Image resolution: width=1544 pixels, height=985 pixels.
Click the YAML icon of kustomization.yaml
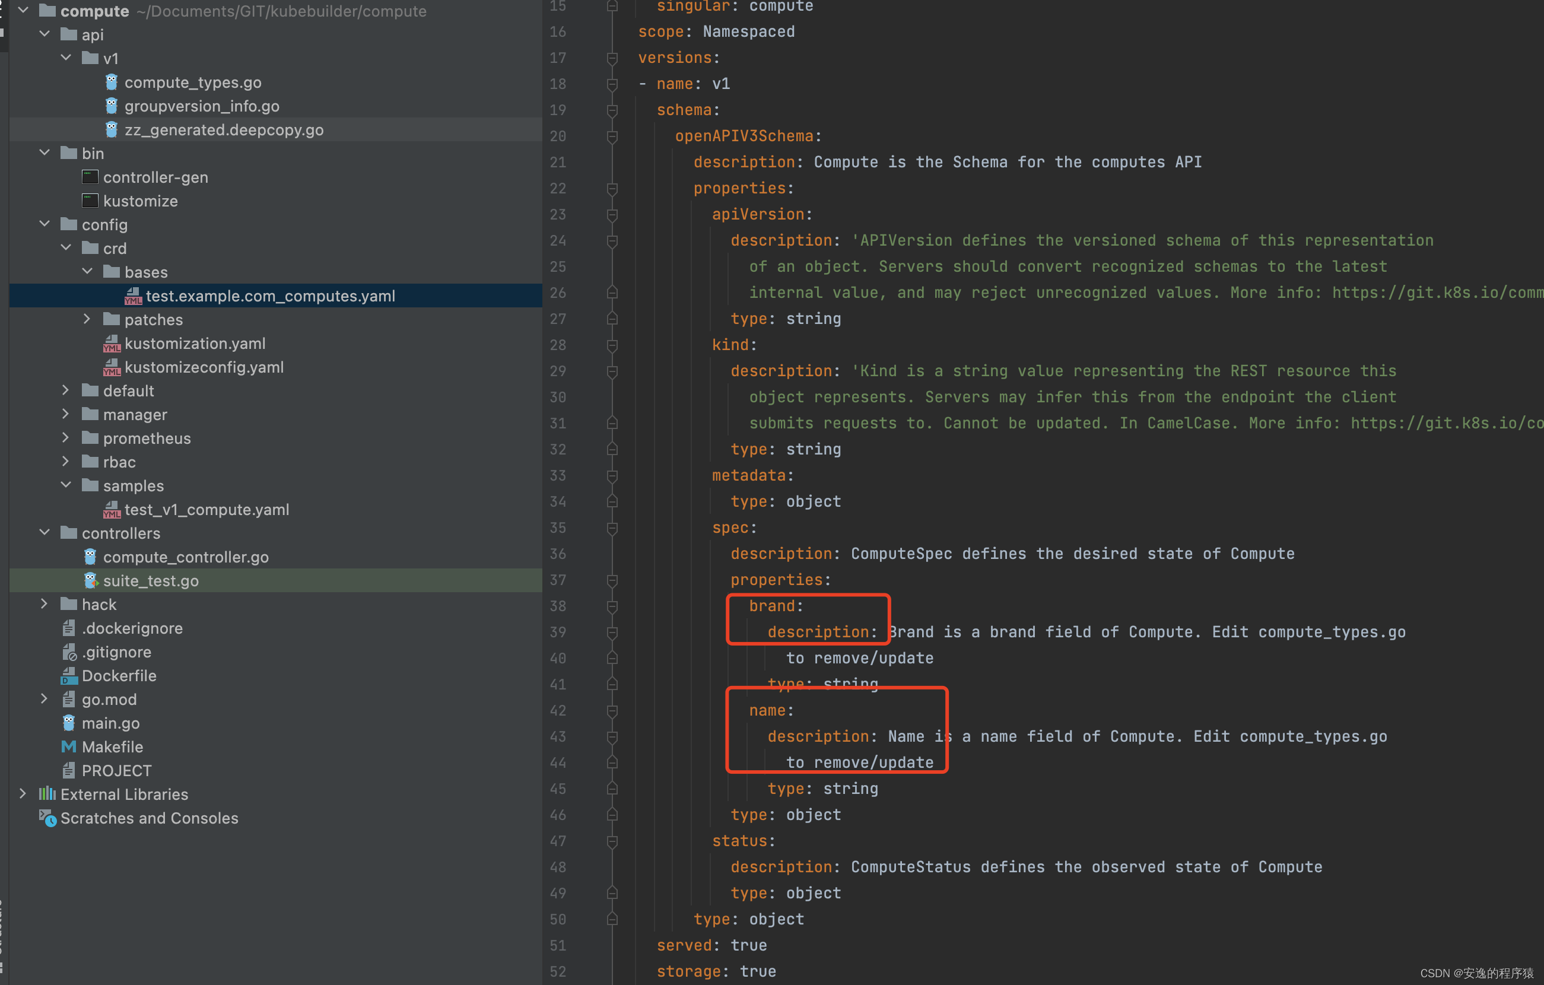[x=112, y=344]
